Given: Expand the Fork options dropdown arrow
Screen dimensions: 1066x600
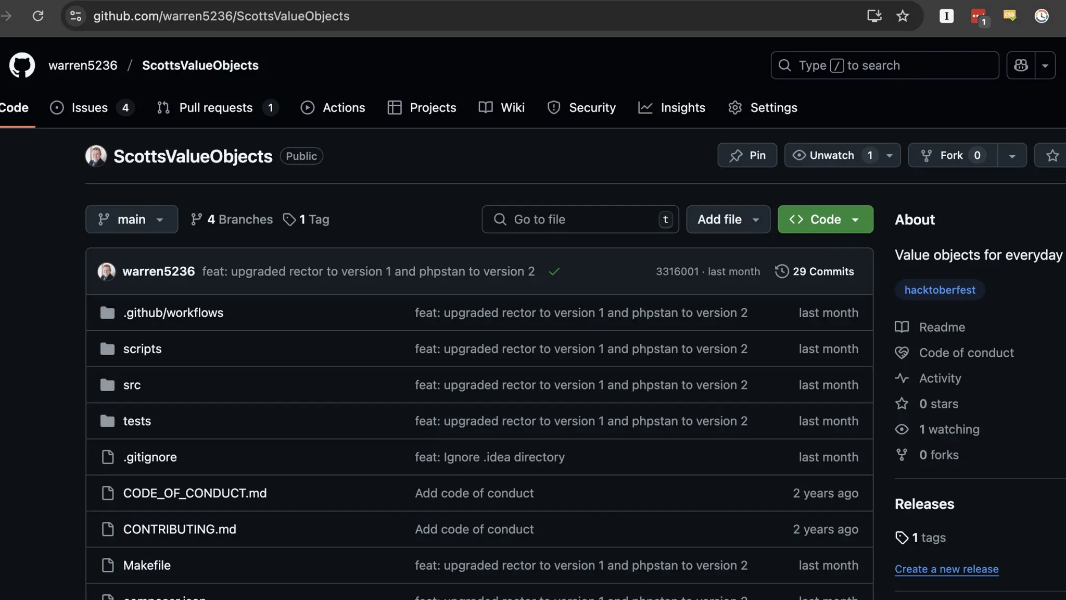Looking at the screenshot, I should point(1012,156).
